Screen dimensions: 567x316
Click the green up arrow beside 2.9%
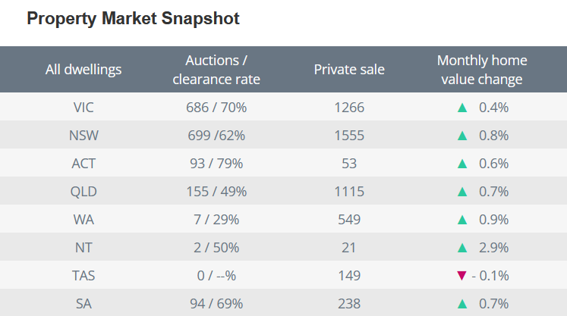[x=461, y=248]
